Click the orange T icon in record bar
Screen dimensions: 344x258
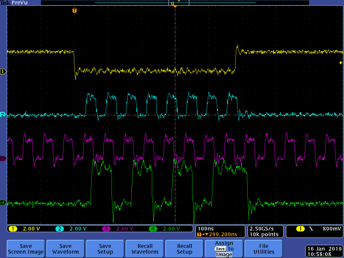click(173, 3)
